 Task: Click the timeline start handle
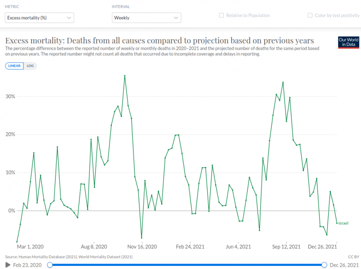tap(50, 264)
